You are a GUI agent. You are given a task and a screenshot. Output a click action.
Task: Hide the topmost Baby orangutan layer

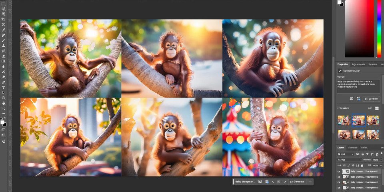(x=339, y=171)
